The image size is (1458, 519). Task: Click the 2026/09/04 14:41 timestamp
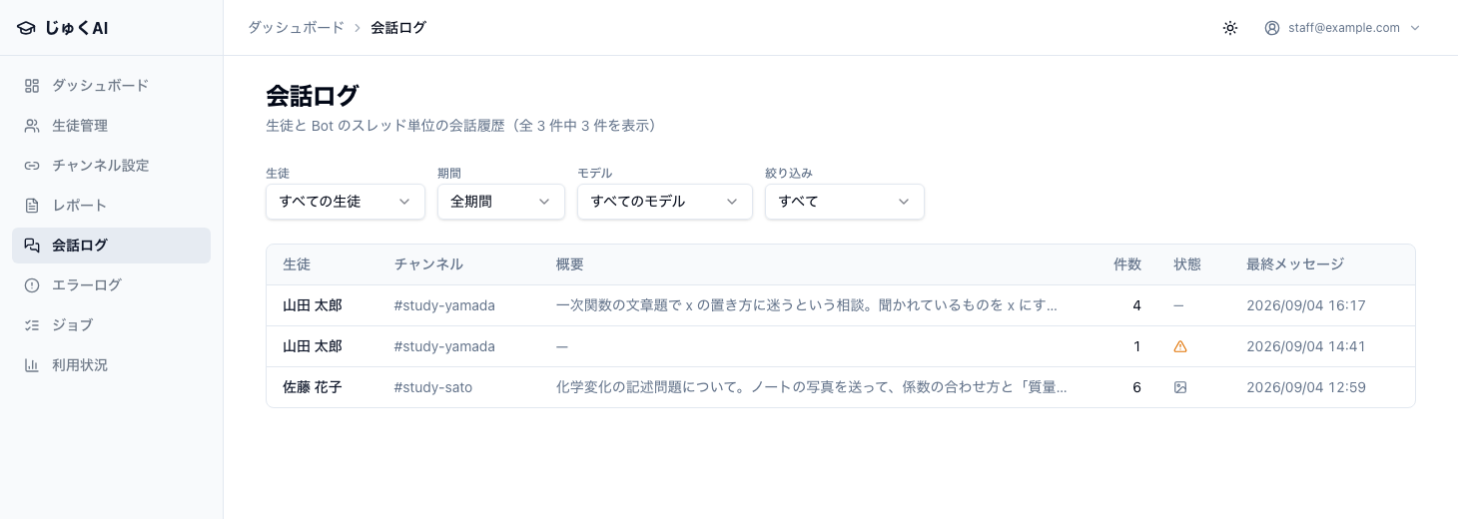[x=1306, y=346]
